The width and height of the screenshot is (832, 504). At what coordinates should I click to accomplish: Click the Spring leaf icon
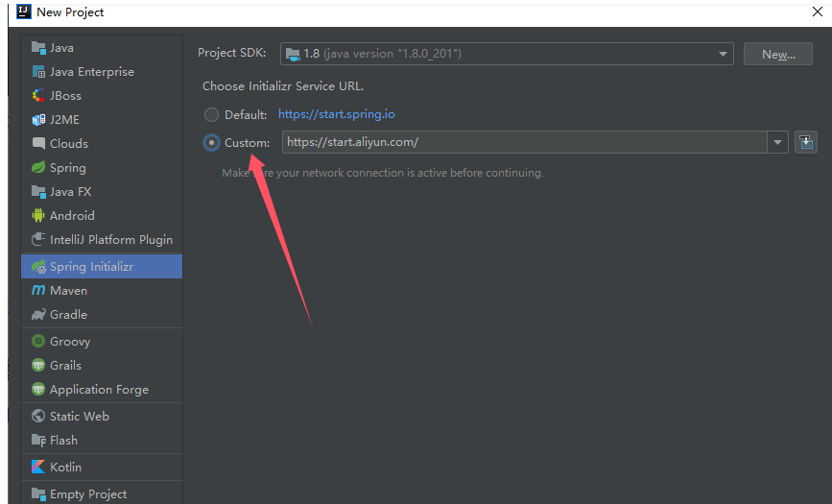(x=38, y=167)
